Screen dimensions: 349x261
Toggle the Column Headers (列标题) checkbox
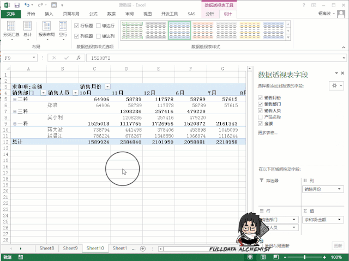pyautogui.click(x=76, y=36)
